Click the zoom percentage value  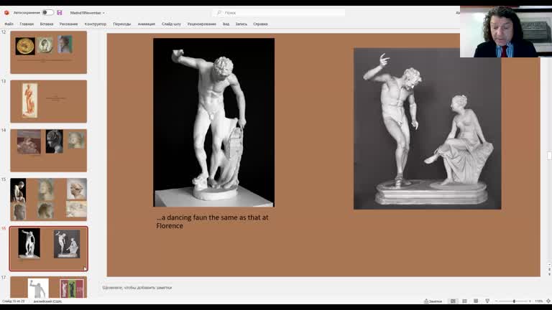point(538,301)
